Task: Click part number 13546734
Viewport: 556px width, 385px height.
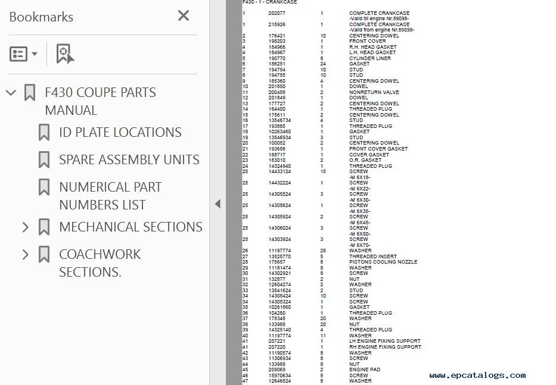Action: [279, 120]
